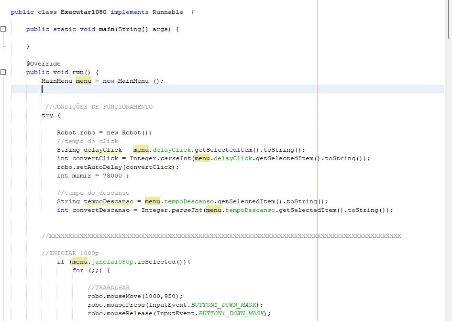Click the XXXX separator comment line

(221, 236)
